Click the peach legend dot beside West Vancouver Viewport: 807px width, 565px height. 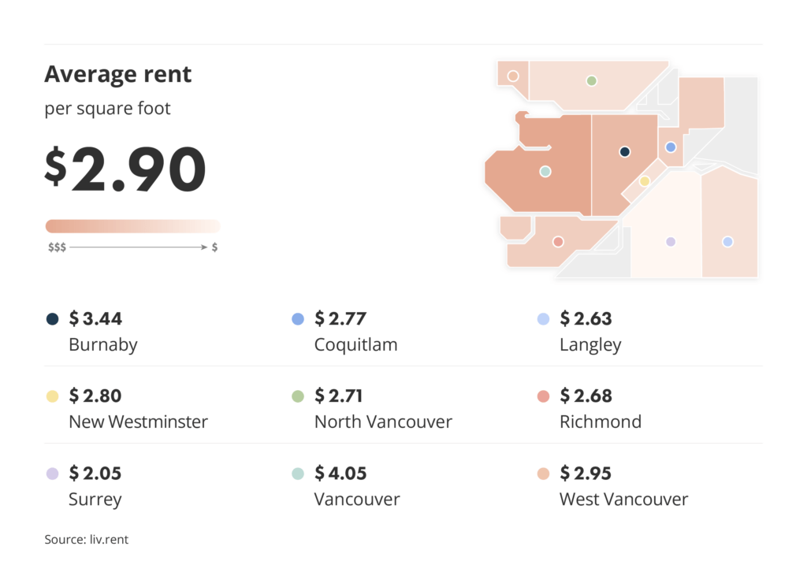click(x=543, y=474)
